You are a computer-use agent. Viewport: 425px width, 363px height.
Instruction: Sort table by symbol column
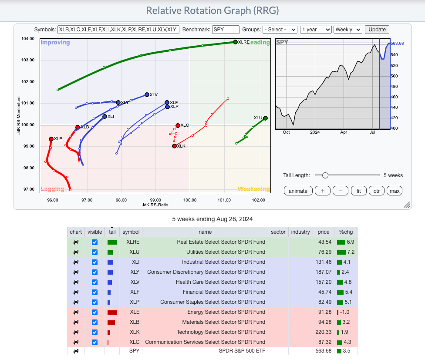[131, 232]
